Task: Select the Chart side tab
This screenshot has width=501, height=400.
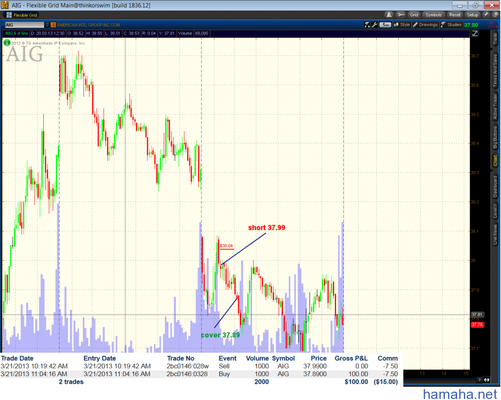Action: point(495,161)
